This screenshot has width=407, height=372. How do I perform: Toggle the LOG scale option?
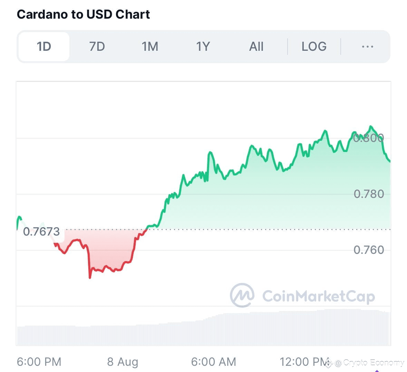coord(314,47)
